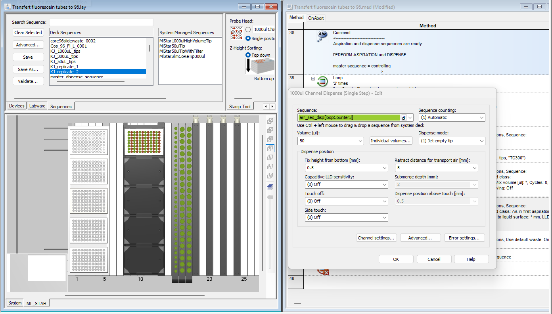
Task: Click the method file icon in .med title bar
Action: (289, 7)
